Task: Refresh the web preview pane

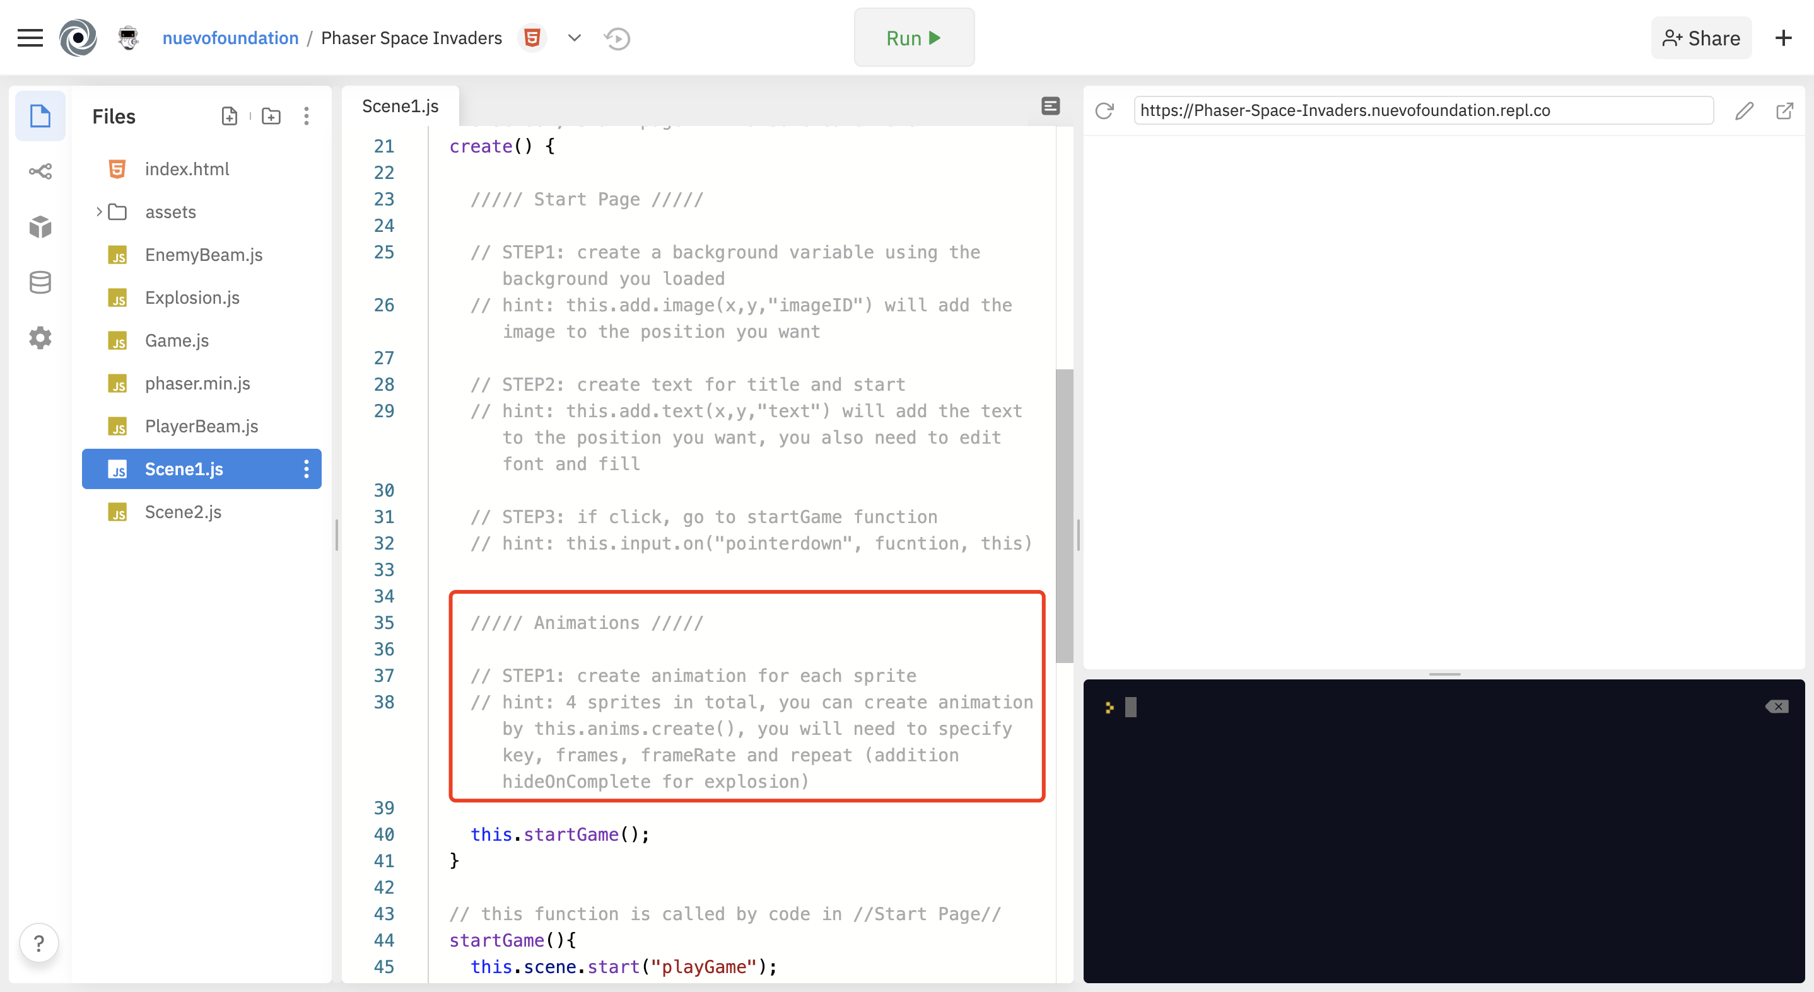Action: tap(1104, 110)
